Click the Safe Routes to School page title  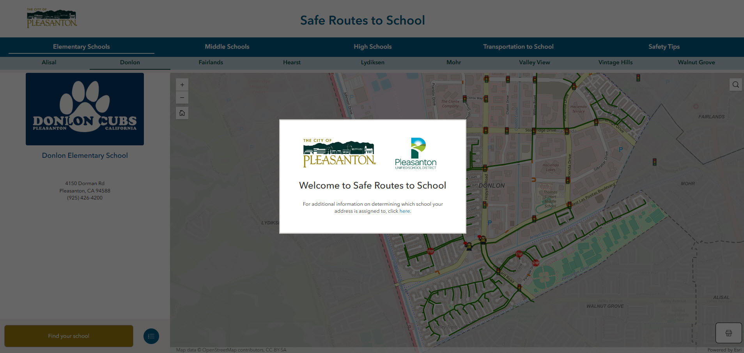pos(362,20)
